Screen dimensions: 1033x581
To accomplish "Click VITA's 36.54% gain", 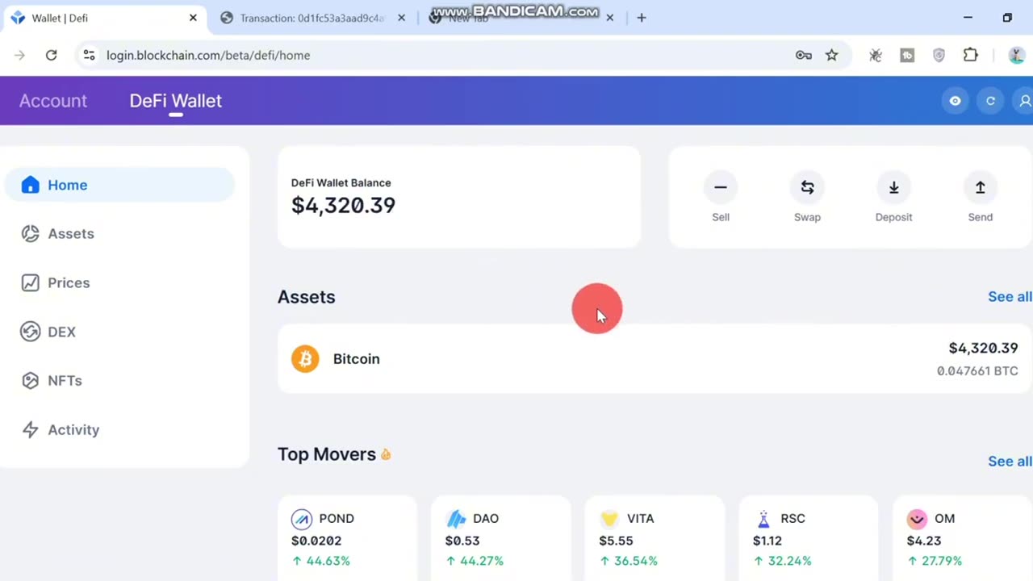I will (629, 561).
